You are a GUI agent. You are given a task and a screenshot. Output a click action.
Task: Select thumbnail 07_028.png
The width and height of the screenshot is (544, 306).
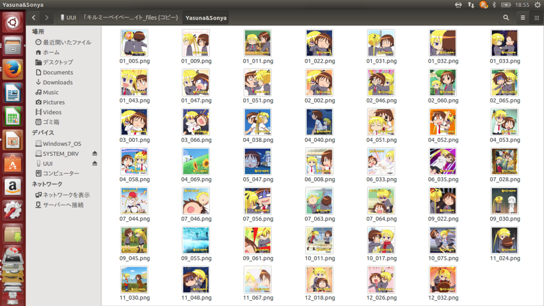coord(505,161)
